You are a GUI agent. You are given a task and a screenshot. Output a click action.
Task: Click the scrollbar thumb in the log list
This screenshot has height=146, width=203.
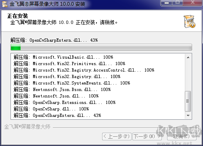(x=188, y=101)
